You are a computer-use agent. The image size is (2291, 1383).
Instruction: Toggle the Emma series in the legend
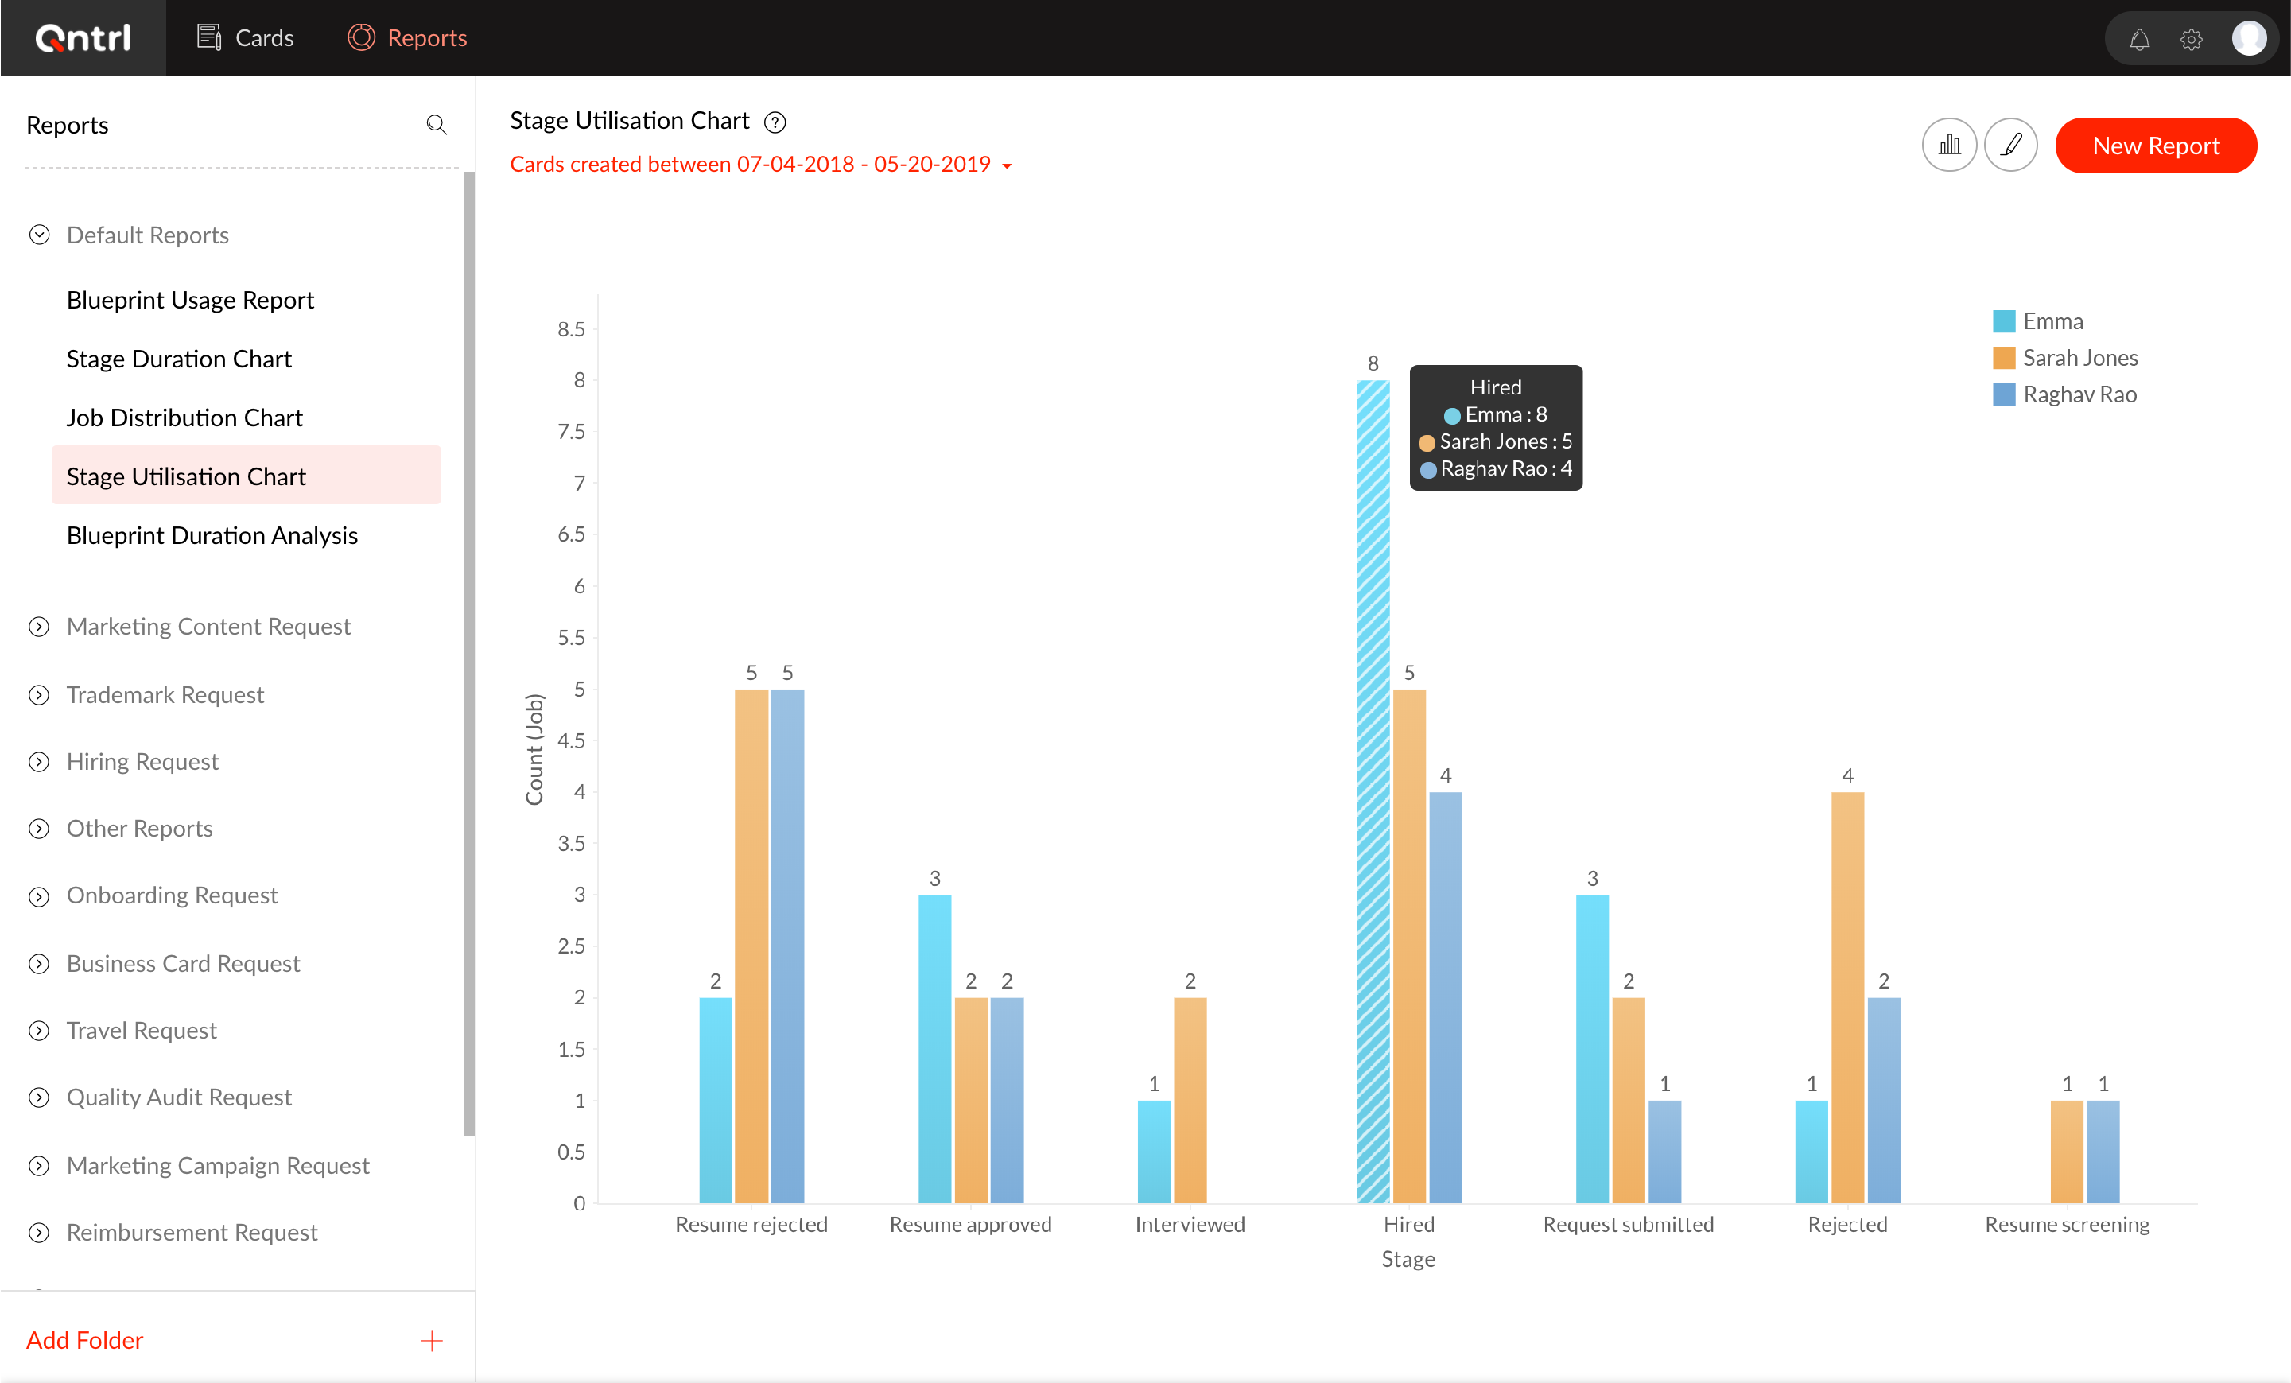(2052, 320)
